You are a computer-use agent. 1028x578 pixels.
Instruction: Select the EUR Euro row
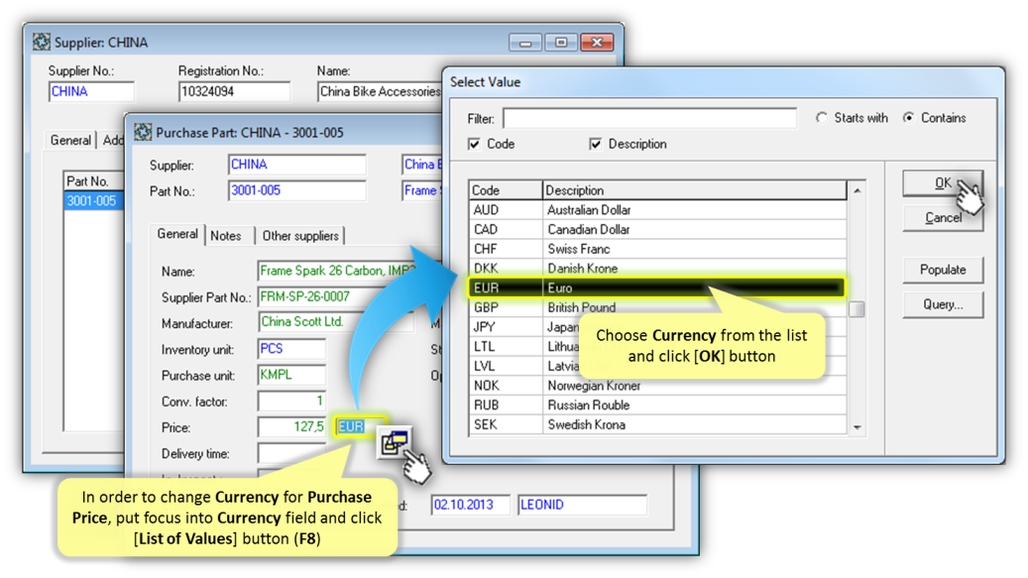point(656,289)
